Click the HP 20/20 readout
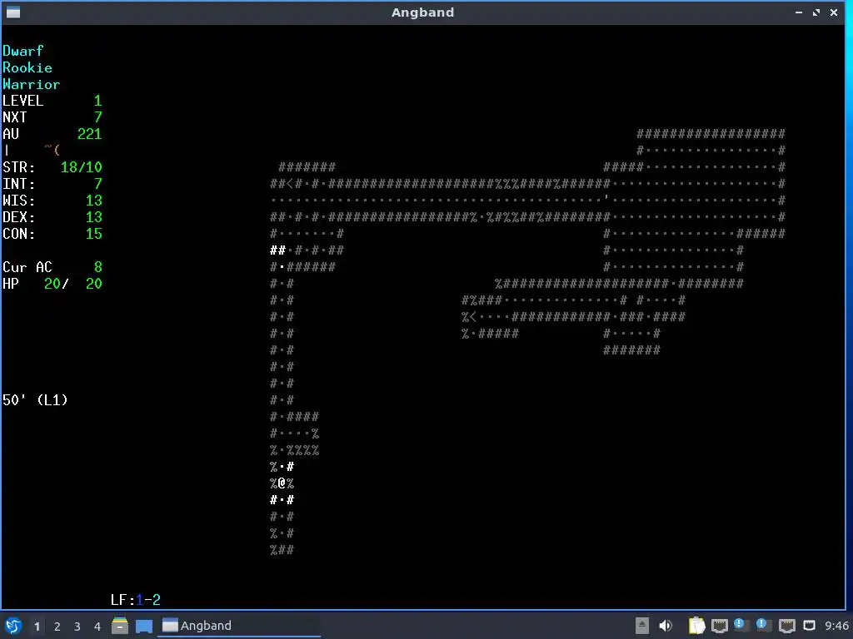This screenshot has height=639, width=853. (52, 284)
